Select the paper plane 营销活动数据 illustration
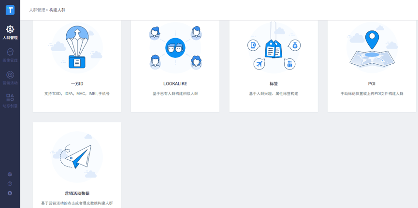The image size is (418, 208). click(x=77, y=157)
